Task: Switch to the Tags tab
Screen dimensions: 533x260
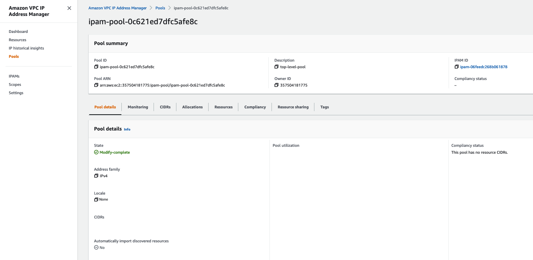Action: [324, 107]
